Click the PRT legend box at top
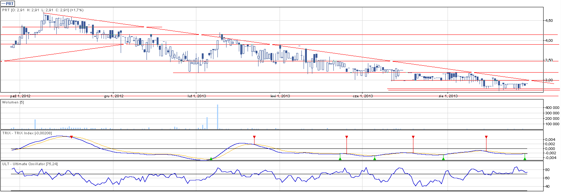 click(8, 4)
